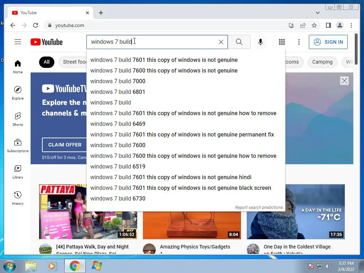The image size is (364, 273).
Task: Toggle the Chrome side panel icon
Action: click(x=328, y=25)
